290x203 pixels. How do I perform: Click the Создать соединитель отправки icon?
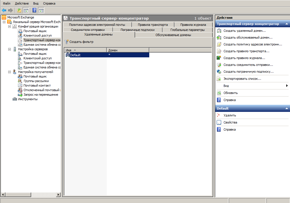point(219,65)
